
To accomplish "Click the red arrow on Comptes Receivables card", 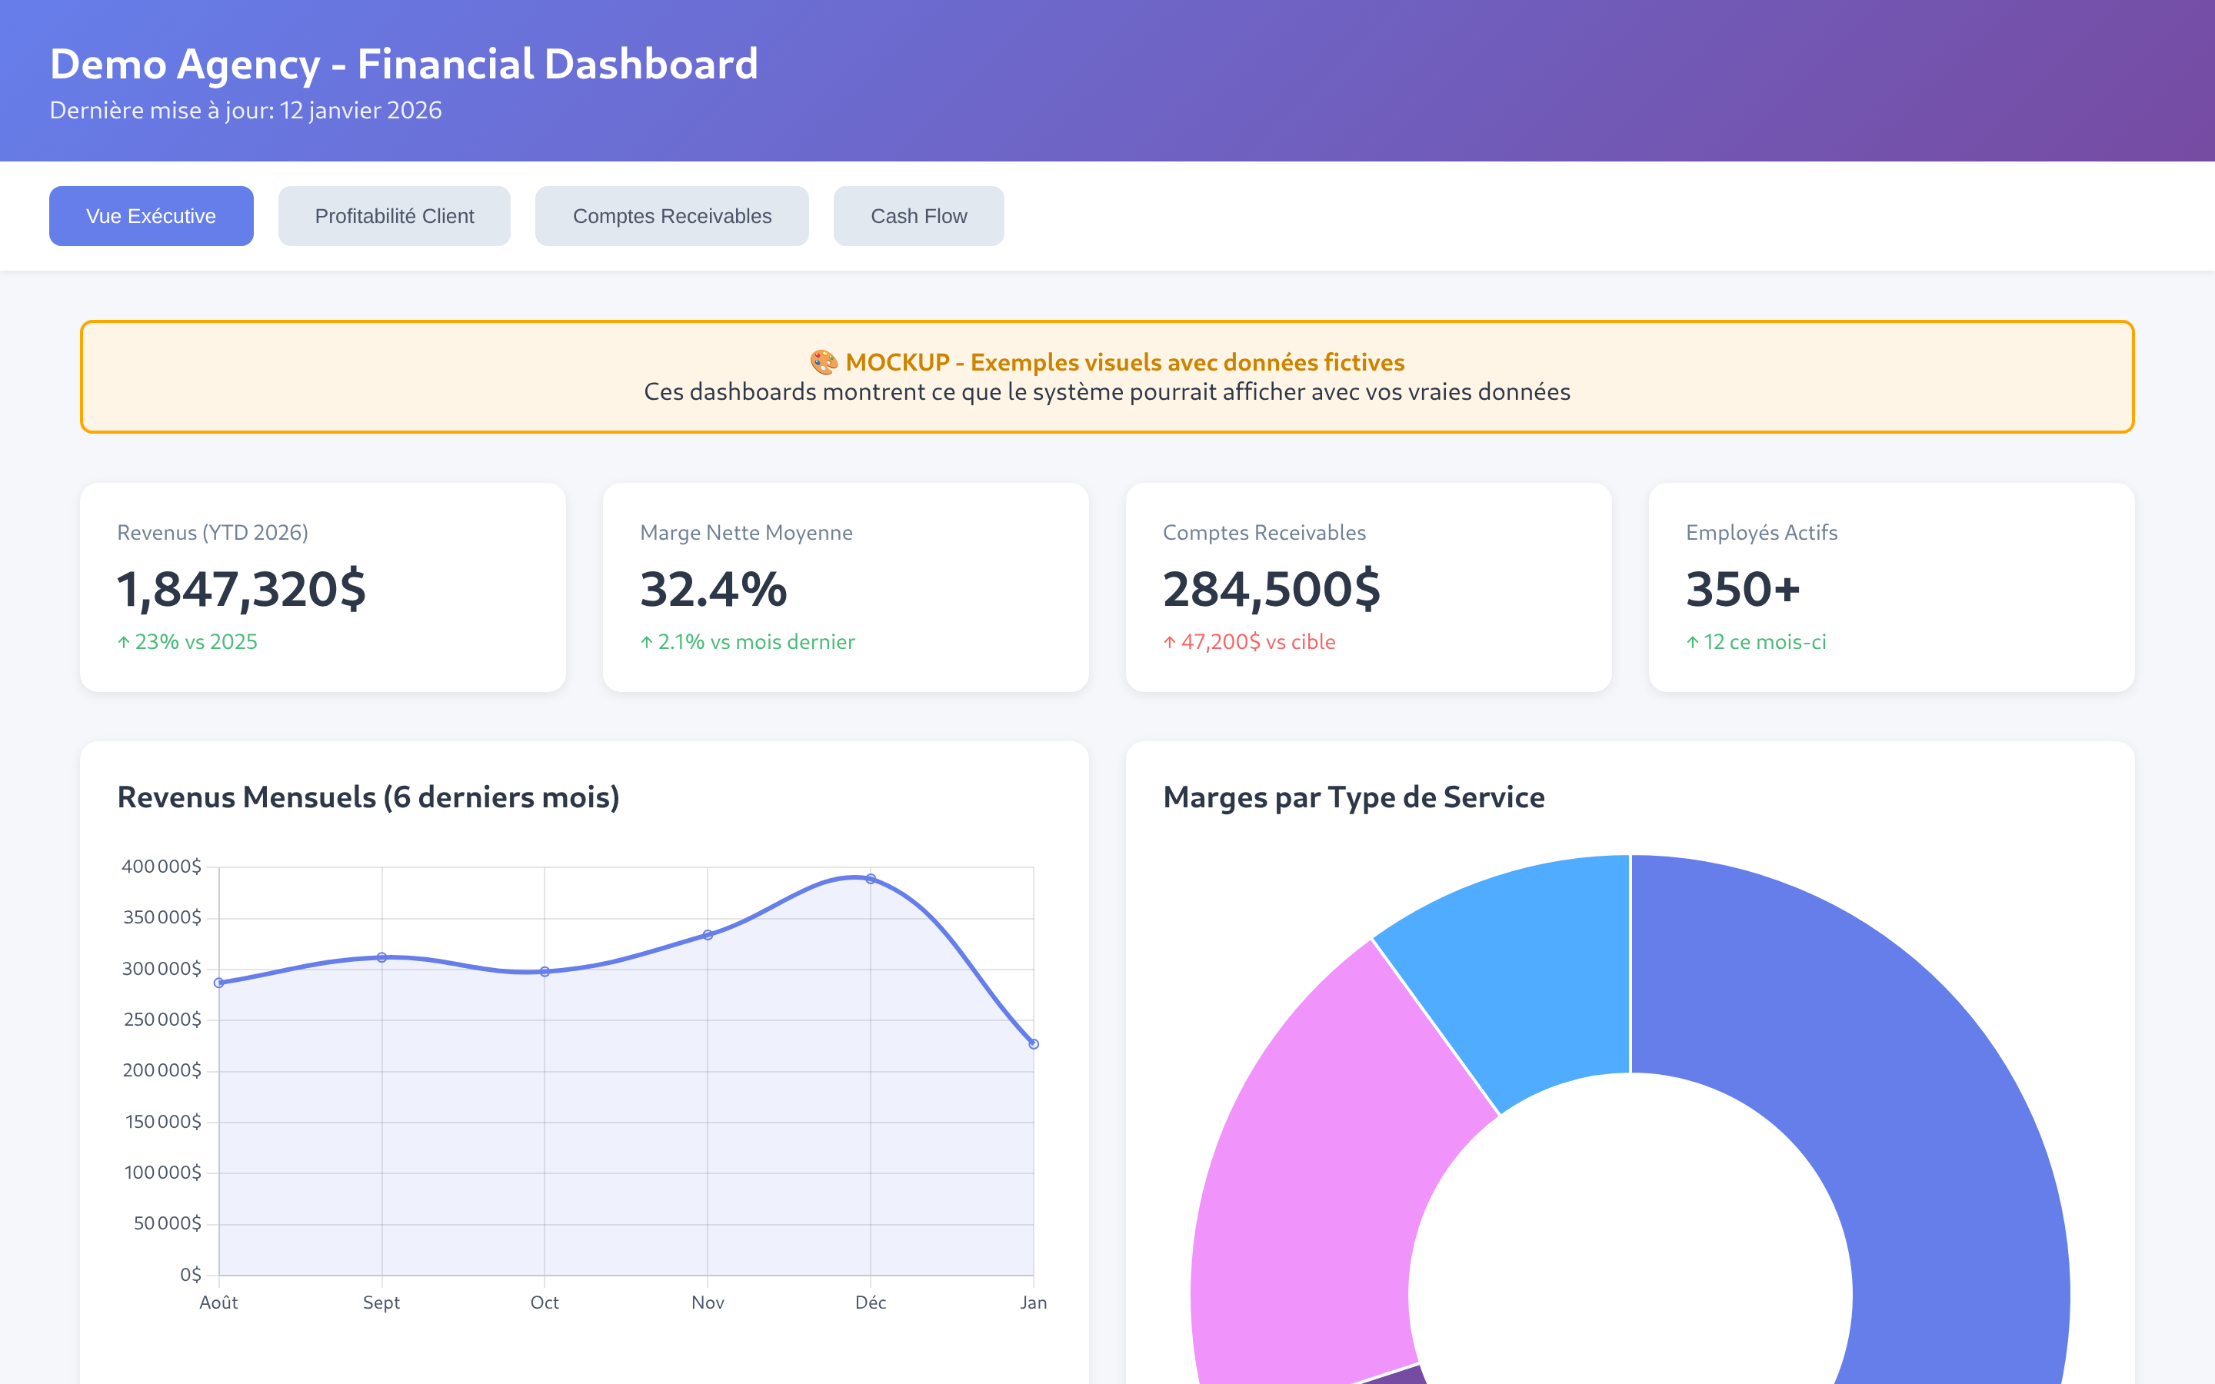I will click(1169, 642).
